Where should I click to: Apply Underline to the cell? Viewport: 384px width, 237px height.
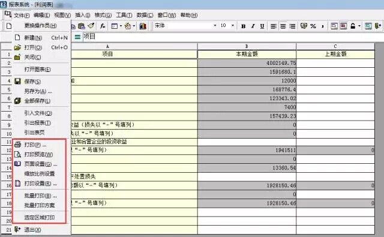[262, 26]
